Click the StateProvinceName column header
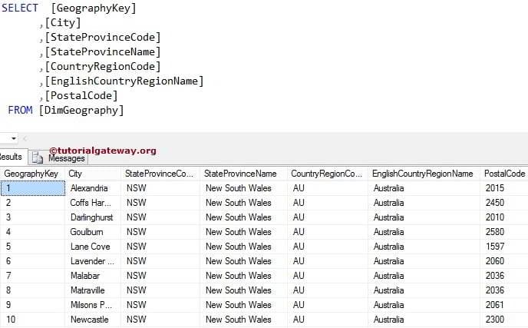The width and height of the screenshot is (528, 328). (240, 174)
